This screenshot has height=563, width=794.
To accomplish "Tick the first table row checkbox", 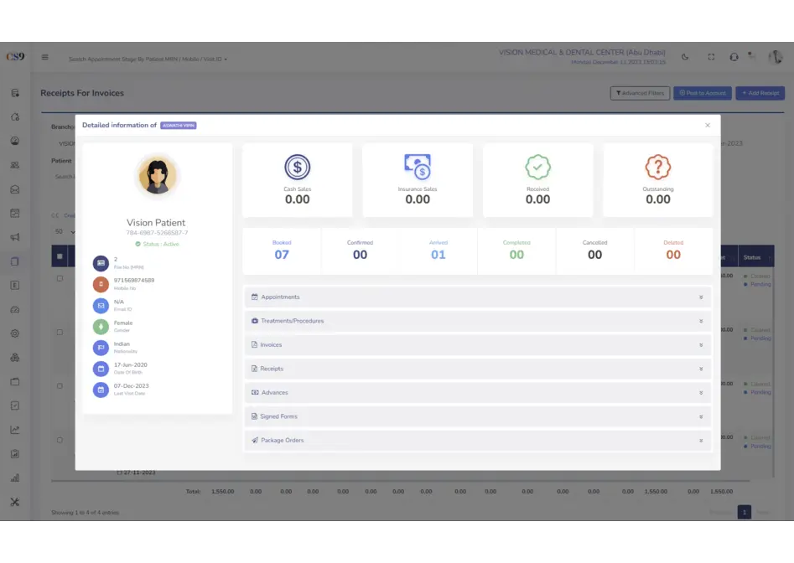I will pos(60,278).
